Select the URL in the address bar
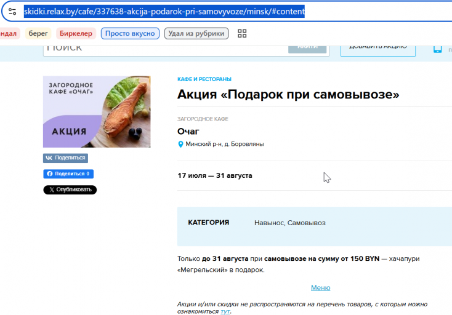Viewport: 452px width, 315px height. point(164,12)
